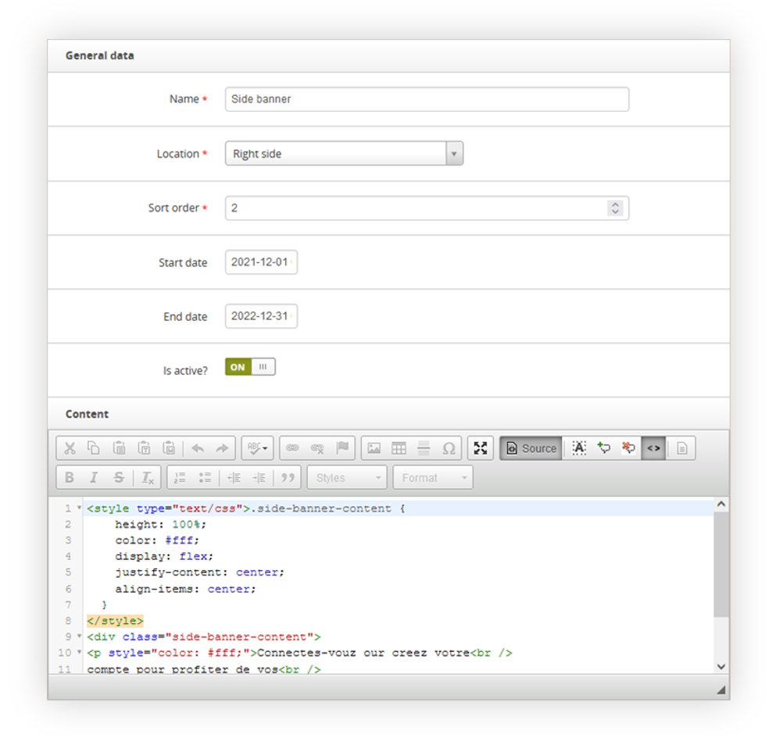The width and height of the screenshot is (772, 748).
Task: Click the Copy icon in editor toolbar
Action: (x=94, y=448)
